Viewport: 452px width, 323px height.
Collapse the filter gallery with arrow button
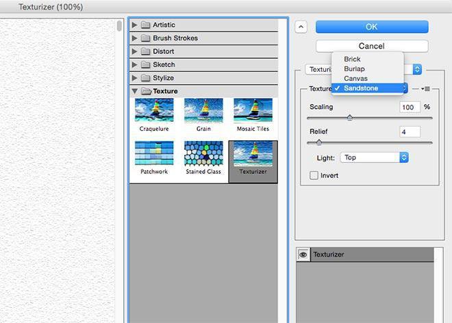point(301,27)
